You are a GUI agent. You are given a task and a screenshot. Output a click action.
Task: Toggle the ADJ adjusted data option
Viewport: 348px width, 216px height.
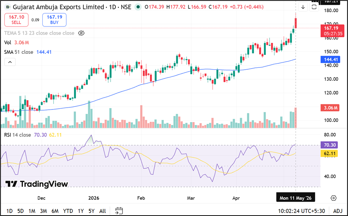tap(338, 211)
